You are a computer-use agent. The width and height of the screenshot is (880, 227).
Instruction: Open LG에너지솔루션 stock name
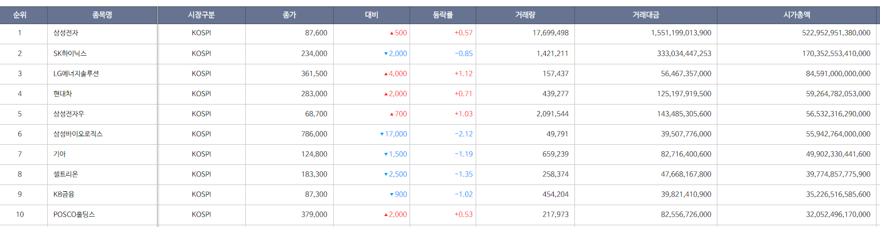(x=76, y=74)
